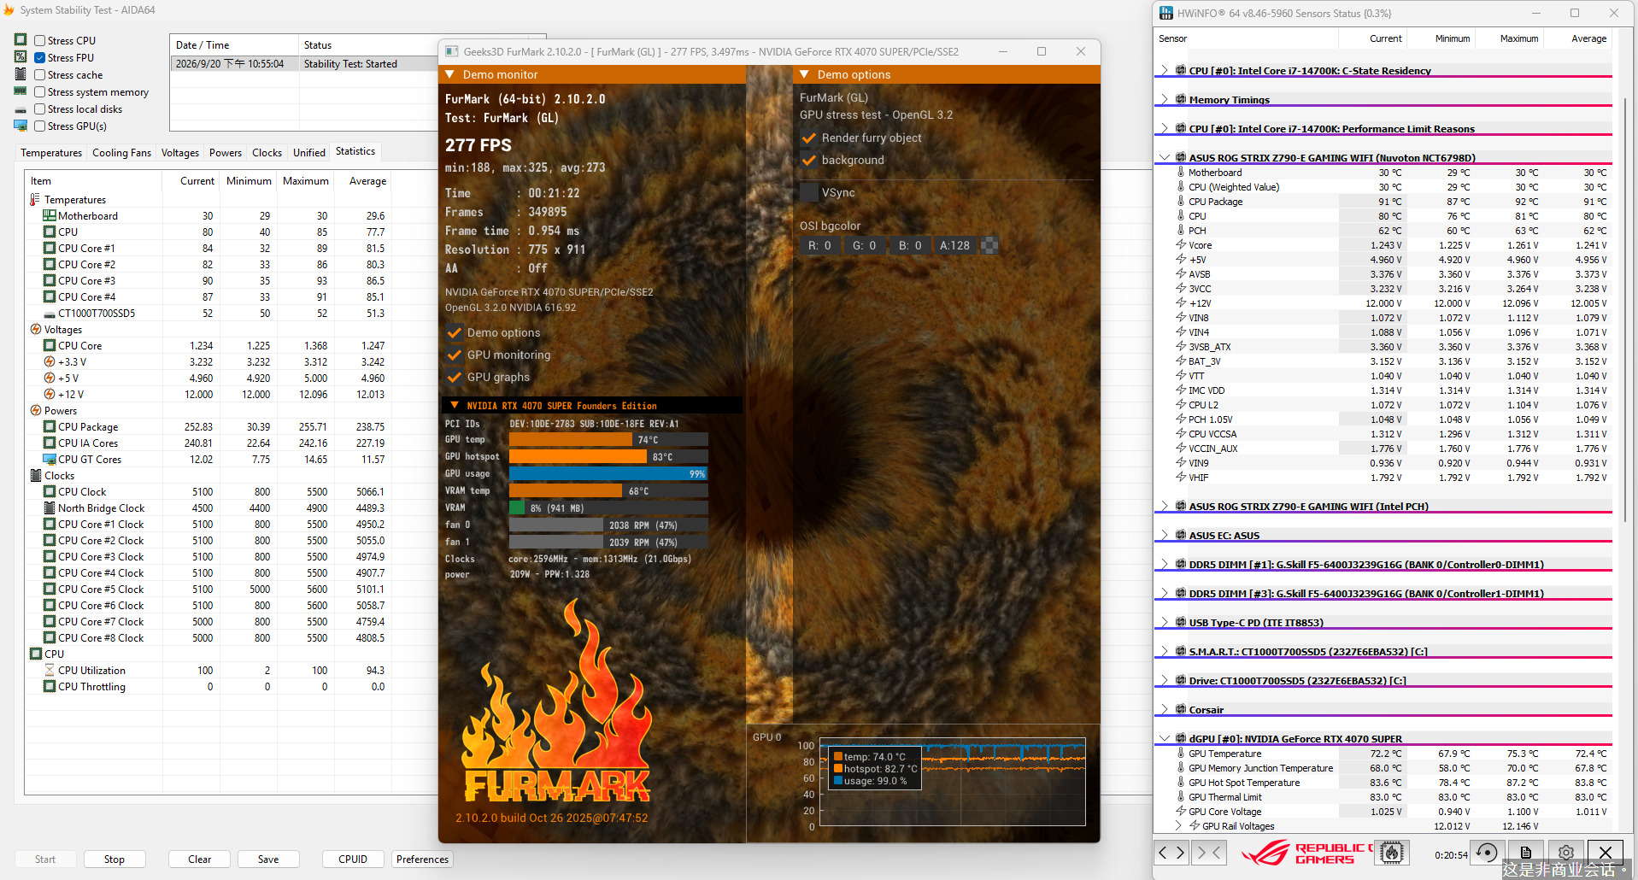Toggle FurMark VSync checkbox
This screenshot has width=1638, height=880.
pyautogui.click(x=808, y=192)
